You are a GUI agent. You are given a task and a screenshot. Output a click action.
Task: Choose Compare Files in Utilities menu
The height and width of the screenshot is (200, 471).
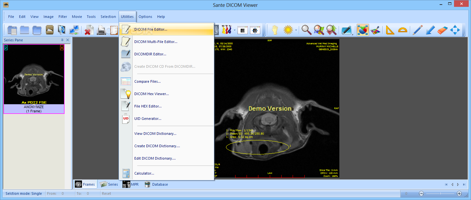click(x=167, y=81)
